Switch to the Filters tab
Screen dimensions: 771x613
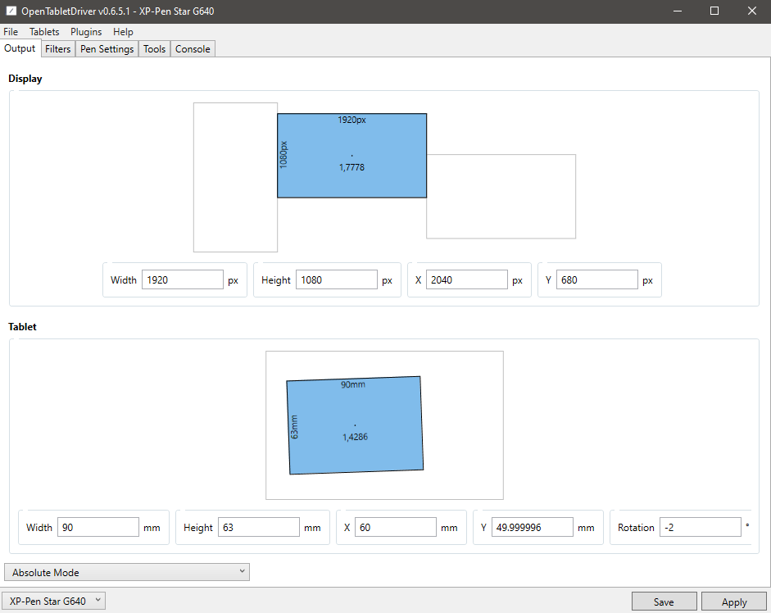[x=58, y=49]
